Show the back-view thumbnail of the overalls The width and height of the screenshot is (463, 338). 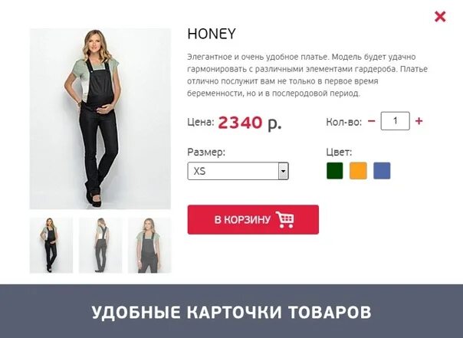tap(100, 245)
